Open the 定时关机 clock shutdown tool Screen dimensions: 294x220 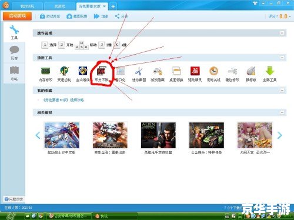click(x=213, y=74)
